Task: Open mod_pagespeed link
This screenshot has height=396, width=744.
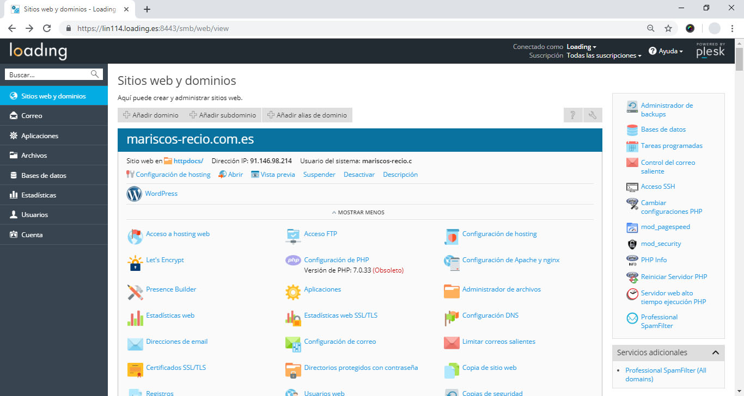Action: pyautogui.click(x=666, y=227)
